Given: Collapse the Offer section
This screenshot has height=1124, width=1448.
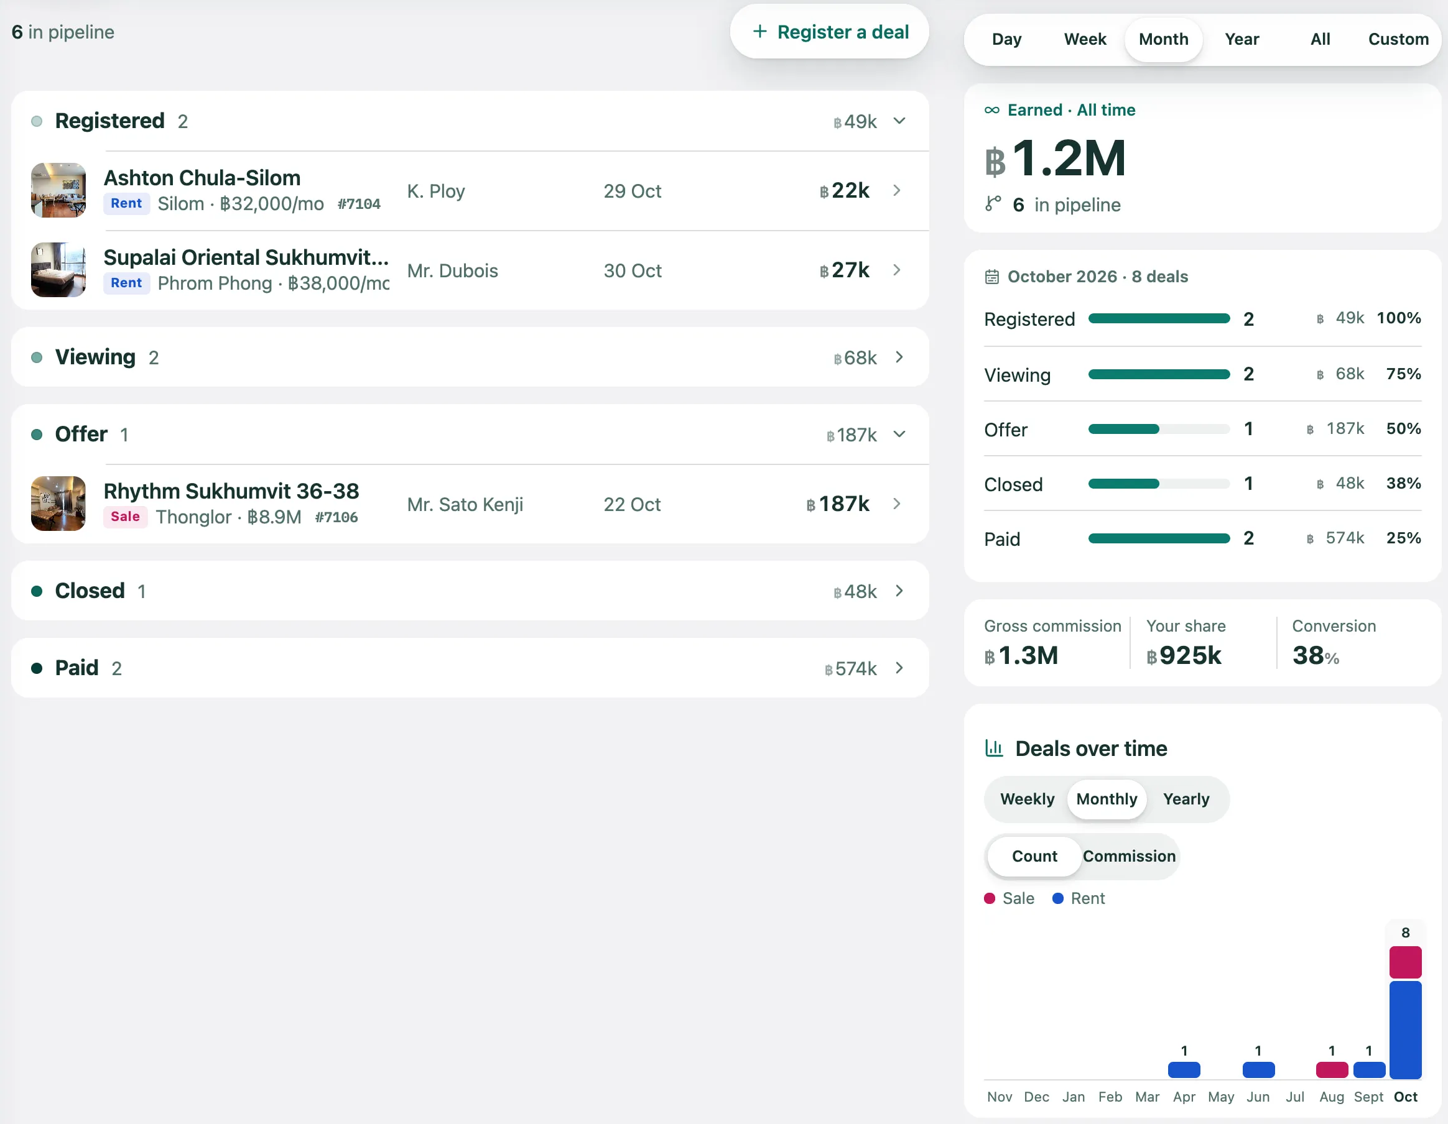Looking at the screenshot, I should pyautogui.click(x=899, y=435).
